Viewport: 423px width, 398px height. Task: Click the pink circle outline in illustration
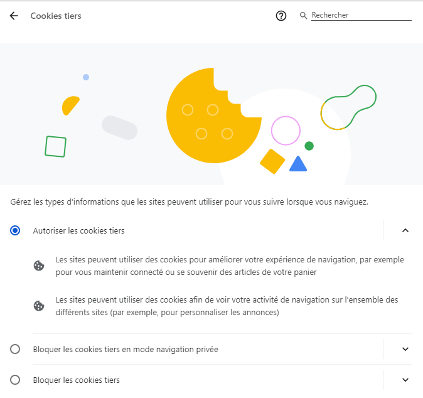coord(286,131)
